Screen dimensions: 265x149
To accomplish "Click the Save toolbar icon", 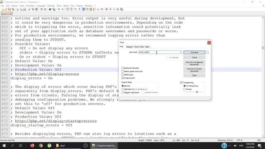I will (10, 10).
